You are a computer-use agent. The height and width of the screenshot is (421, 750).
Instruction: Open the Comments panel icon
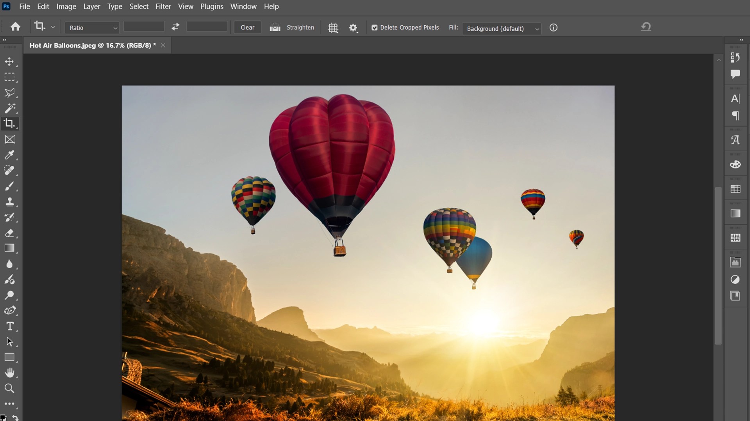coord(735,74)
